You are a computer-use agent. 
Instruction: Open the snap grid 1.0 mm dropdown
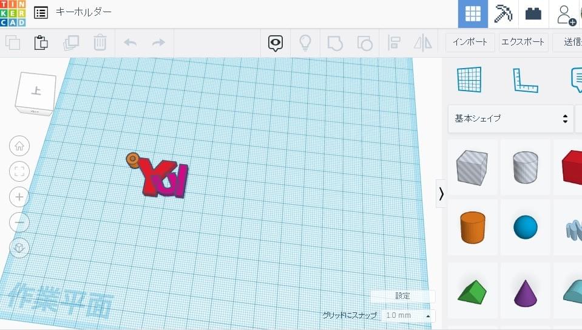point(408,315)
